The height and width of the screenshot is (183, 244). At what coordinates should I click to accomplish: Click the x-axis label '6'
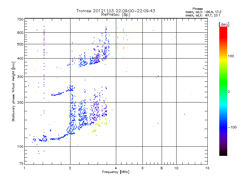[142, 168]
